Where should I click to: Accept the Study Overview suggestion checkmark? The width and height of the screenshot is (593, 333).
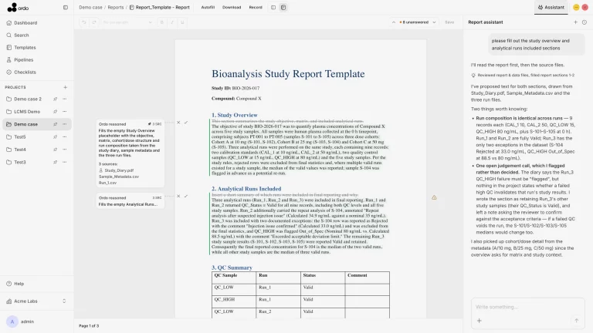point(186,123)
